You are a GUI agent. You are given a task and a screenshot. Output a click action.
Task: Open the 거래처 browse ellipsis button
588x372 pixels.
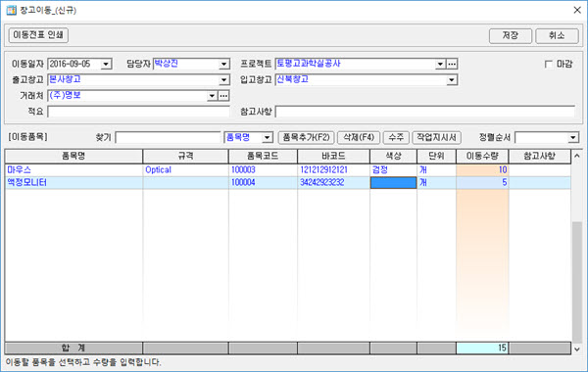[223, 96]
